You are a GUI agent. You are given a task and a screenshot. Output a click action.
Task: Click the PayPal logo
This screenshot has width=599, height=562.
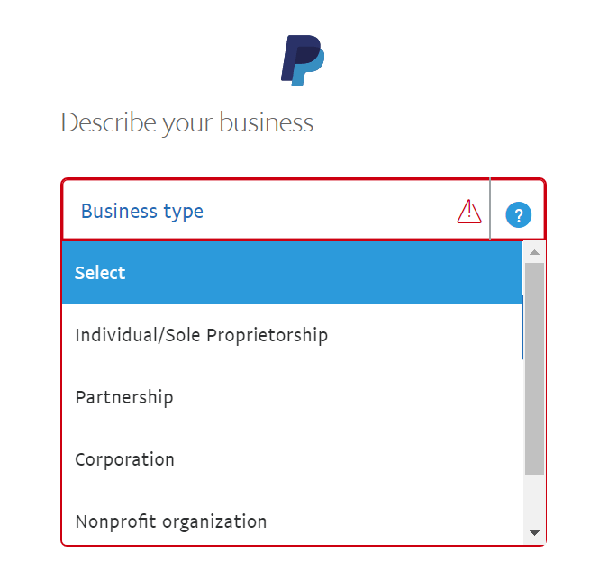pyautogui.click(x=302, y=60)
